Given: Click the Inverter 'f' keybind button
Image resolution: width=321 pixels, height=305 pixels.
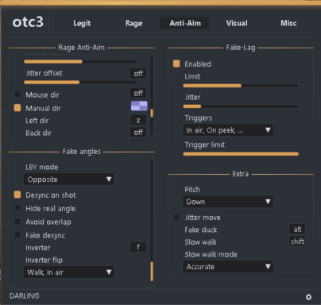Looking at the screenshot, I should pos(138,247).
